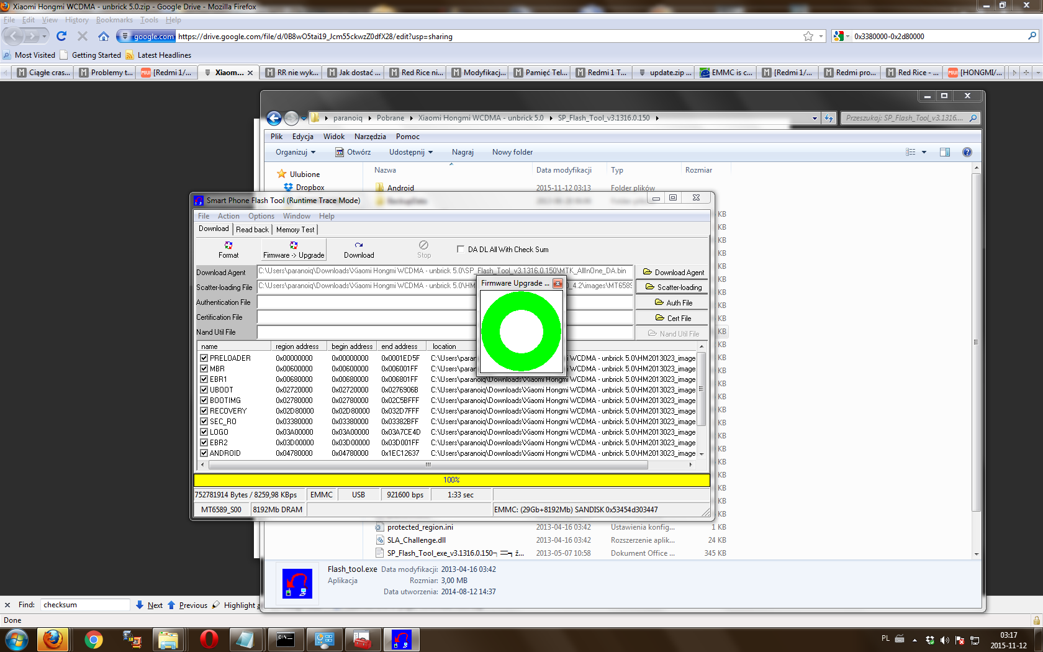Click the Download toolbar icon
The width and height of the screenshot is (1043, 652).
pos(359,250)
